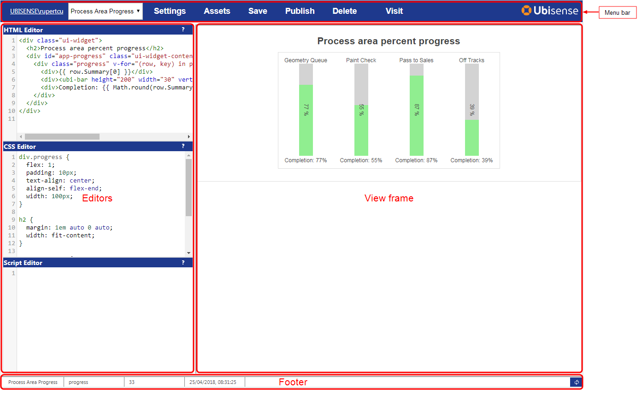
Task: Click footer cell 'progress'
Action: [94, 382]
